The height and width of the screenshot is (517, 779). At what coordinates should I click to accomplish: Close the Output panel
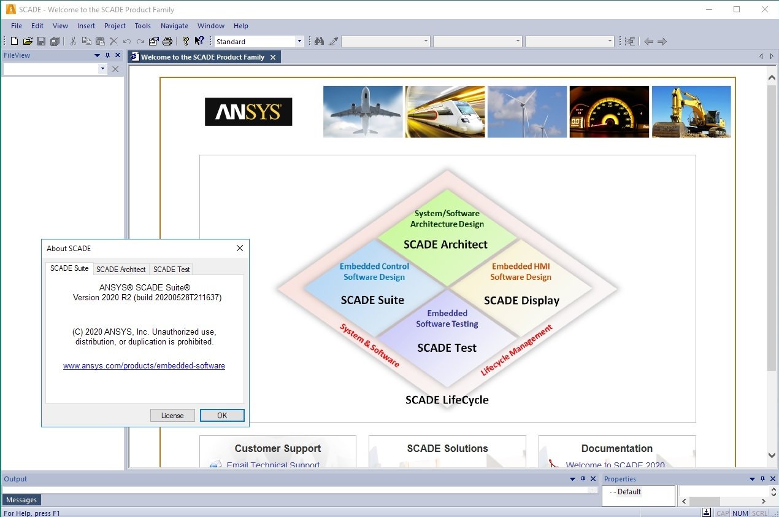(593, 479)
